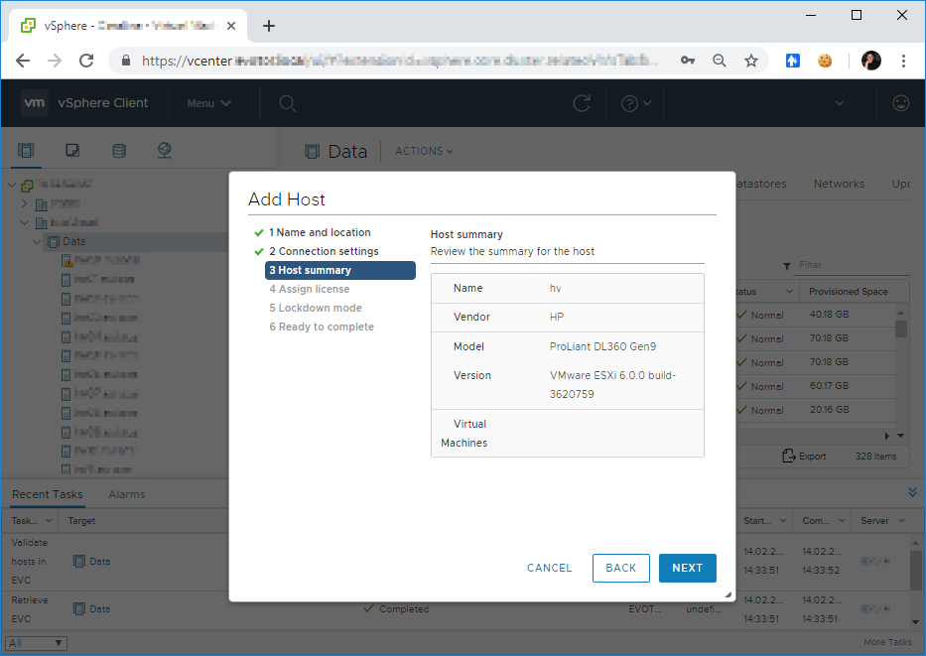926x656 pixels.
Task: Click the NEXT button in Add Host
Action: tap(687, 568)
